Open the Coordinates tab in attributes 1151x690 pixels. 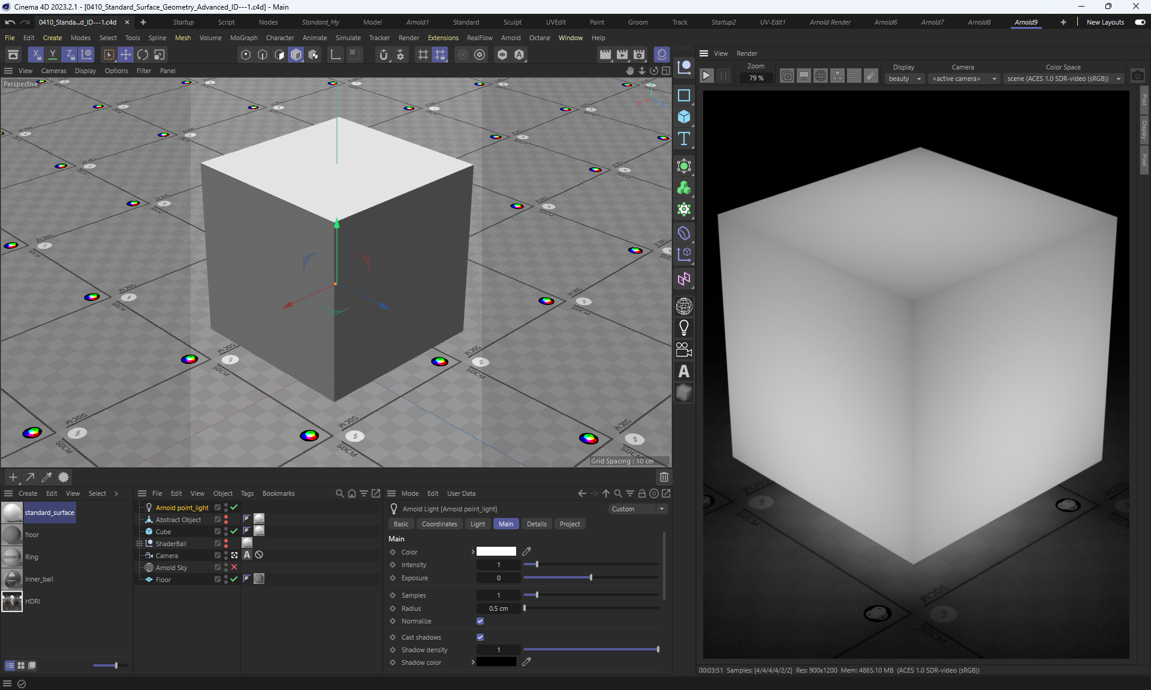click(439, 524)
